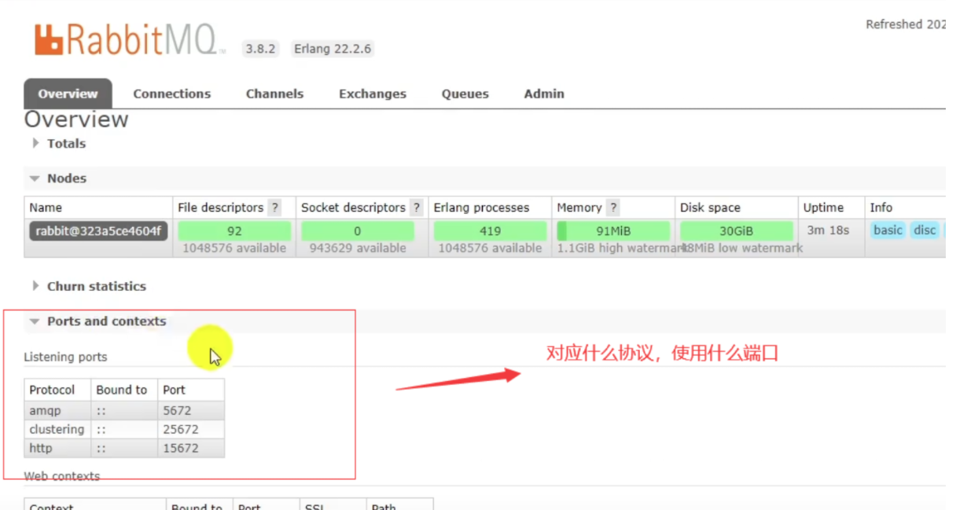956x510 pixels.
Task: Click the Erlang 22.2.6 badge
Action: click(x=333, y=49)
